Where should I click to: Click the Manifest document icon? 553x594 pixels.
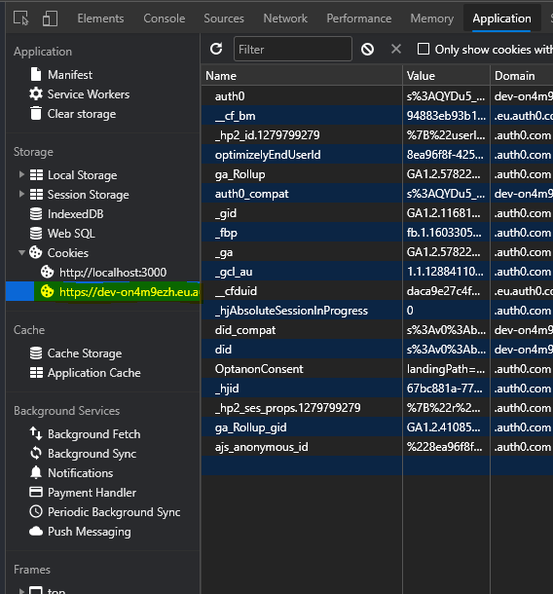(36, 74)
